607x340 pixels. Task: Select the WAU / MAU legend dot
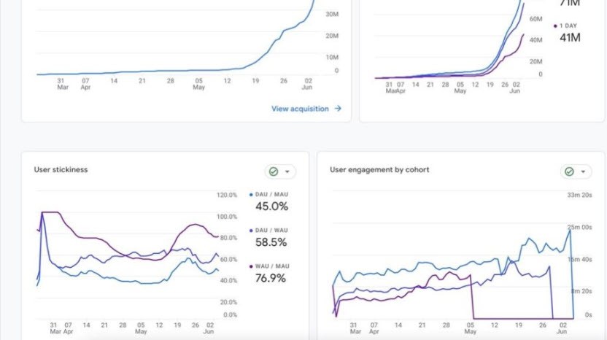pos(251,266)
